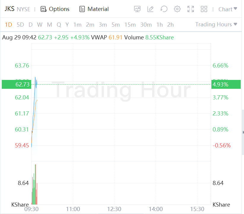The width and height of the screenshot is (244, 214).
Task: Click the JKS ticker symbol
Action: point(9,9)
